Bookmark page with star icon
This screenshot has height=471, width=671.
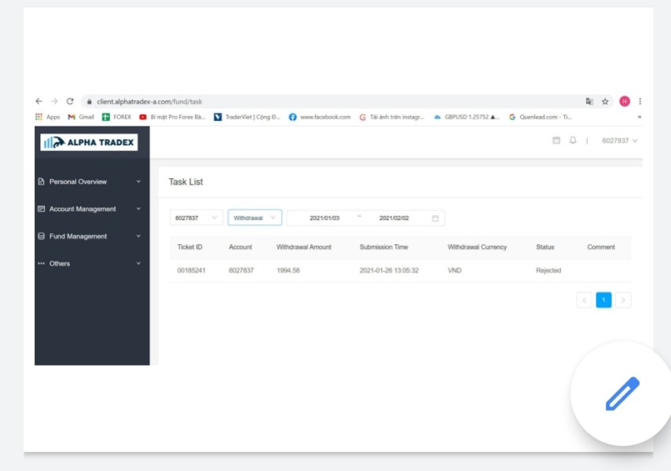click(x=605, y=101)
